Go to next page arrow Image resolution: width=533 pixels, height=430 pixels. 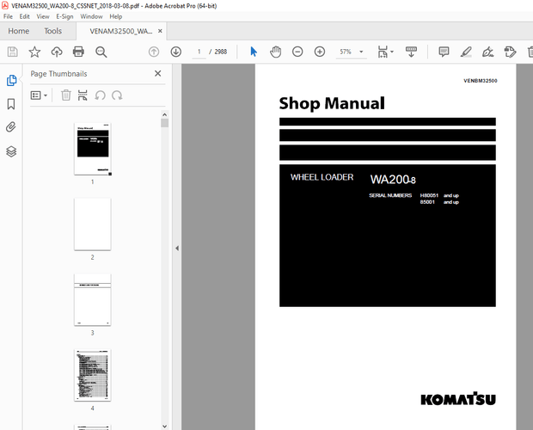coord(175,52)
